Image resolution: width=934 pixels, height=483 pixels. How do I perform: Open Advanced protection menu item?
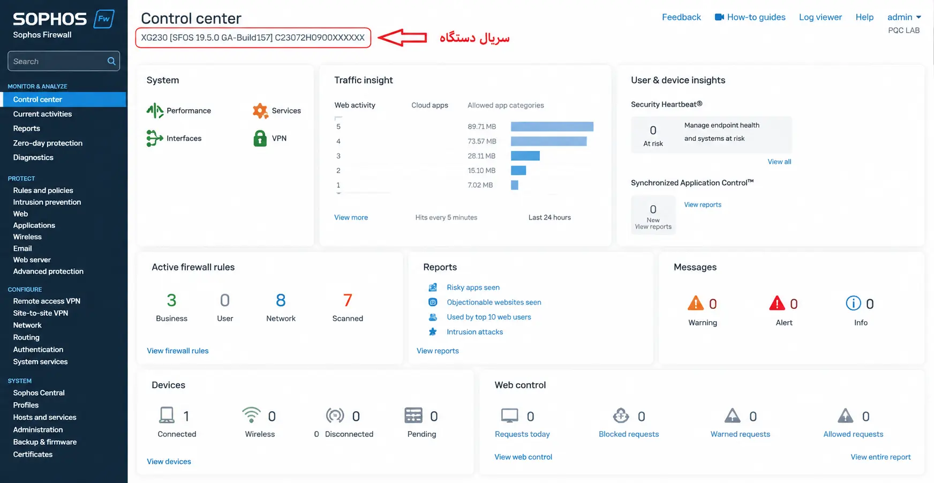tap(48, 271)
